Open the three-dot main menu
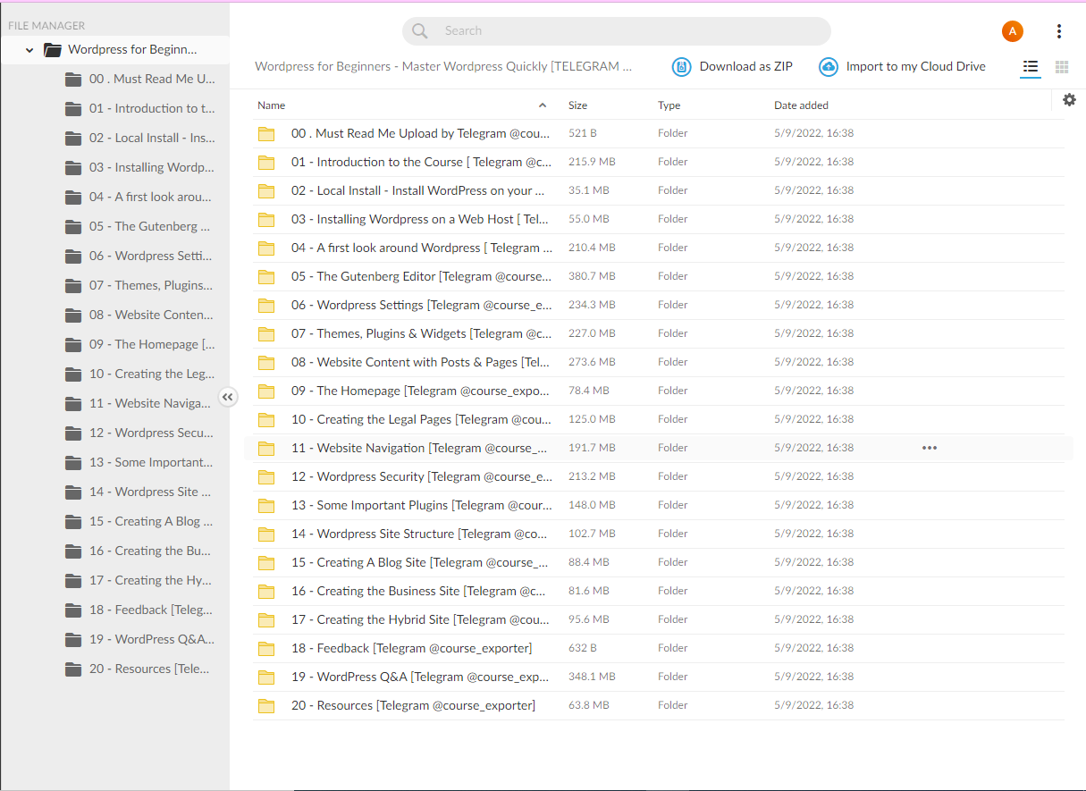 click(1059, 31)
